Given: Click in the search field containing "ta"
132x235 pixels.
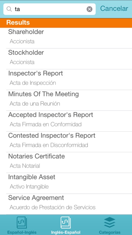Looking at the screenshot, I should (x=49, y=9).
